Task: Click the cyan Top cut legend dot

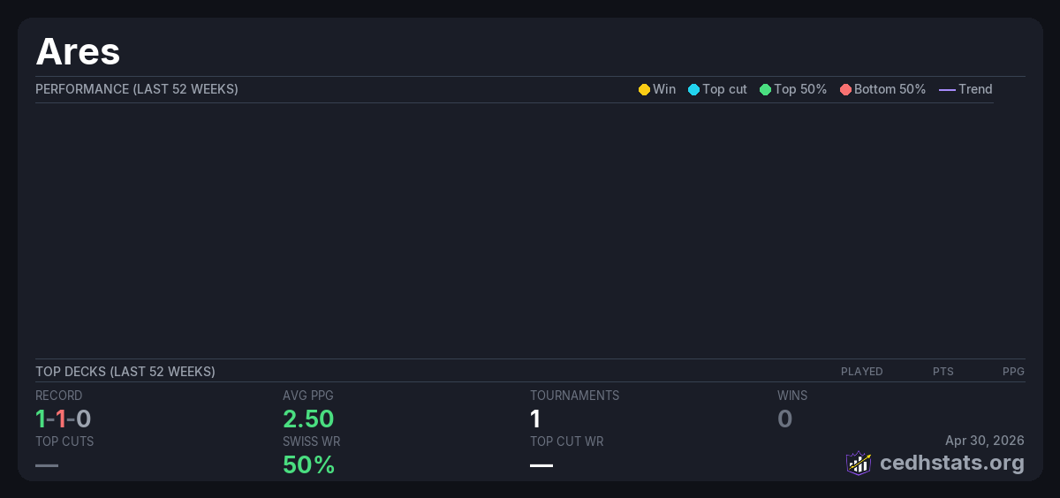Action: coord(693,89)
